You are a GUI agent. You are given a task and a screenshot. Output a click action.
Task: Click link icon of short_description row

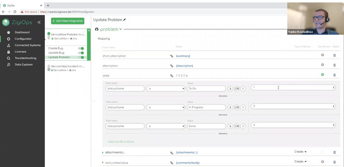(172, 56)
